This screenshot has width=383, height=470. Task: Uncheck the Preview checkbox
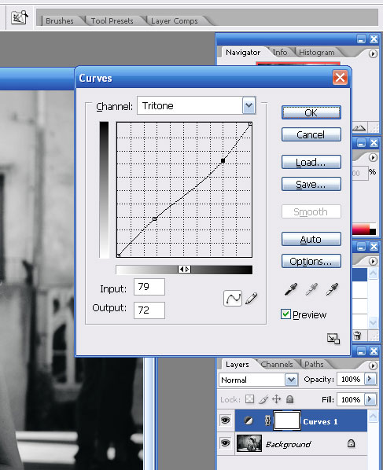pos(285,314)
